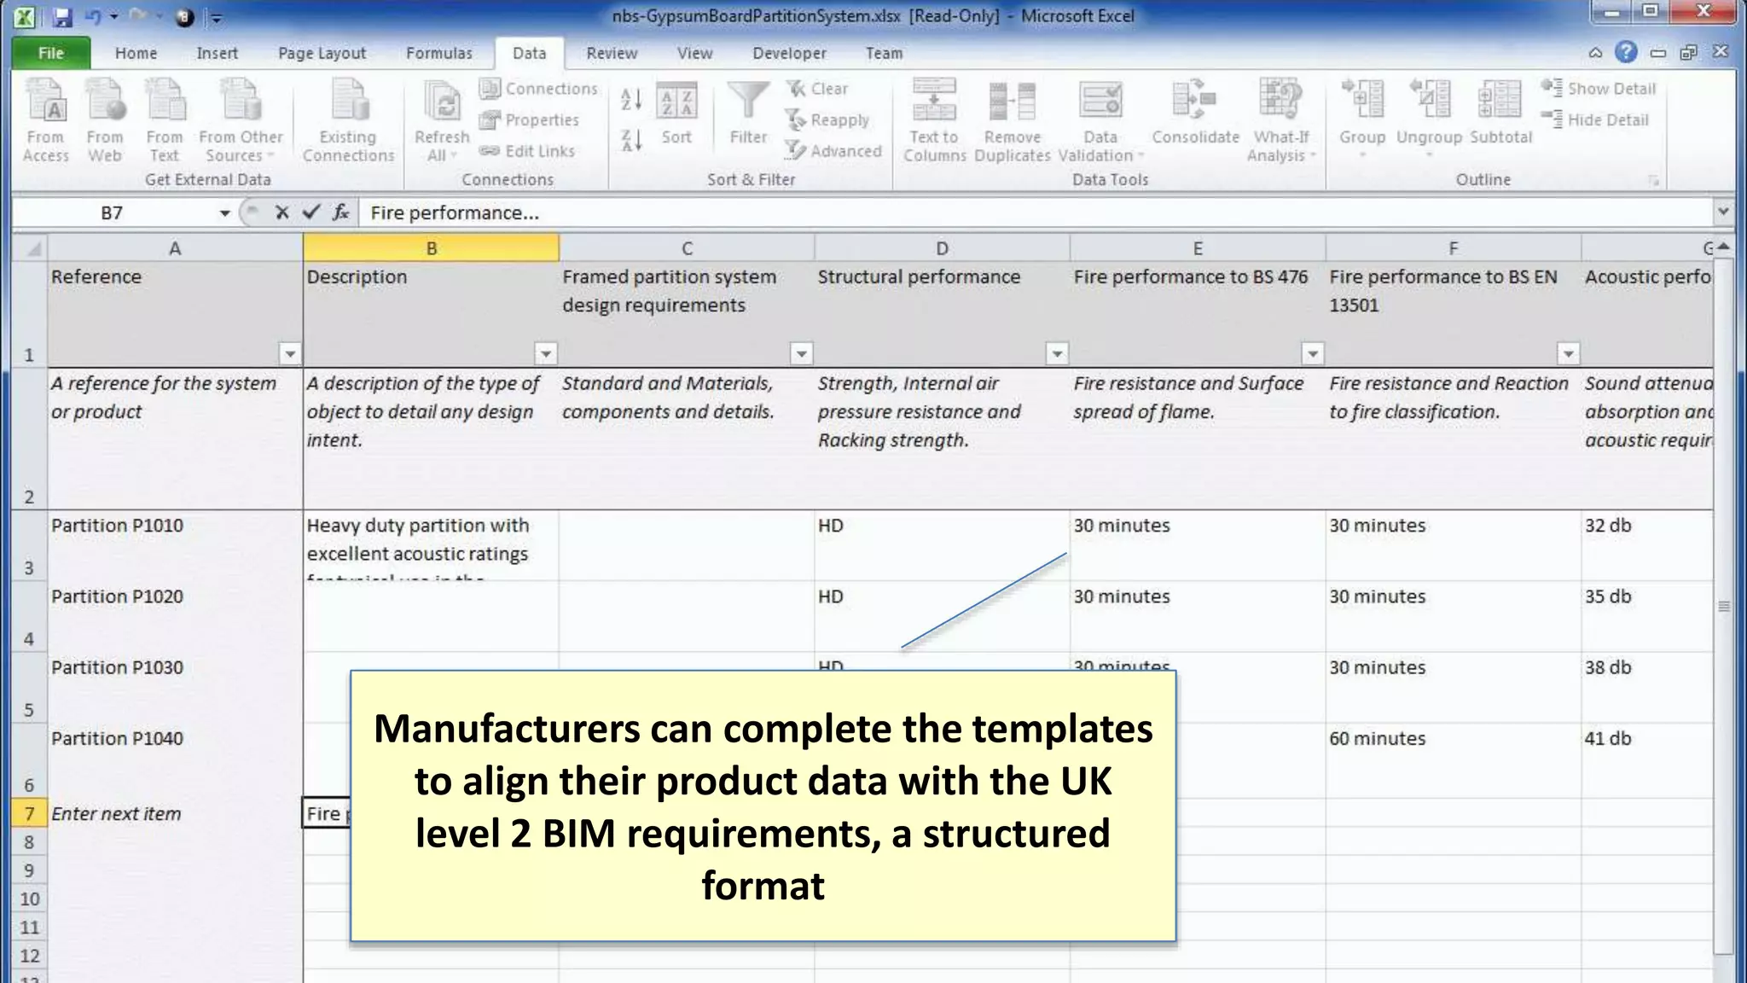The image size is (1747, 983).
Task: Click the From Text import icon
Action: [x=165, y=119]
